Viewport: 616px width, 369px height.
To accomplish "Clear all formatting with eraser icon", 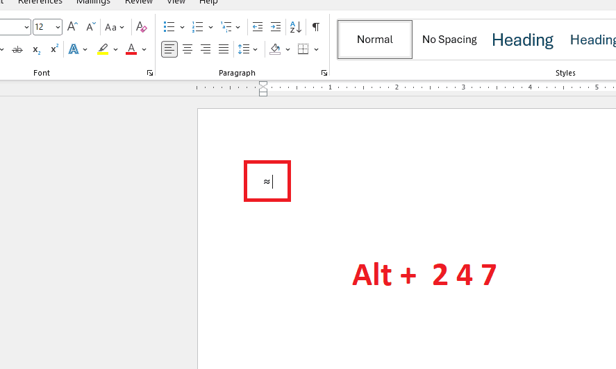I will (142, 26).
